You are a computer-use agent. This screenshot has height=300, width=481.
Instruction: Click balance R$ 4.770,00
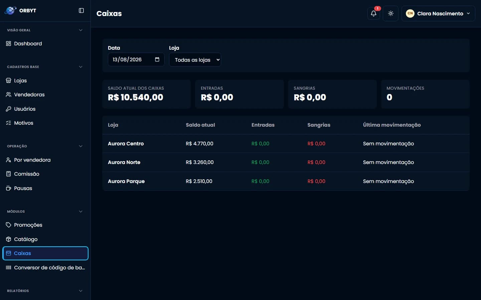click(199, 144)
